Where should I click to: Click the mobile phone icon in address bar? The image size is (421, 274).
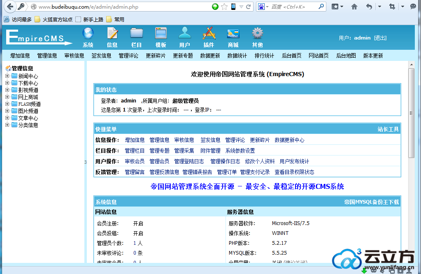[x=233, y=7]
